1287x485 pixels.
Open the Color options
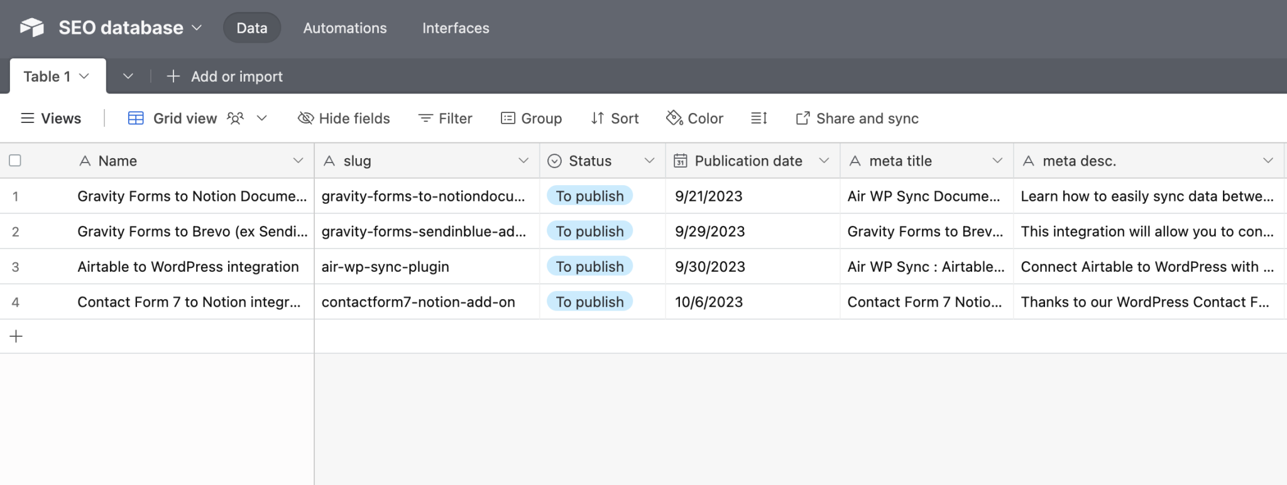click(695, 118)
